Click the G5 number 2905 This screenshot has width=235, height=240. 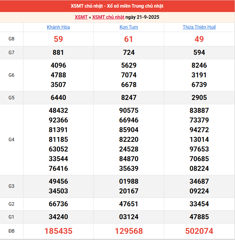tap(199, 98)
